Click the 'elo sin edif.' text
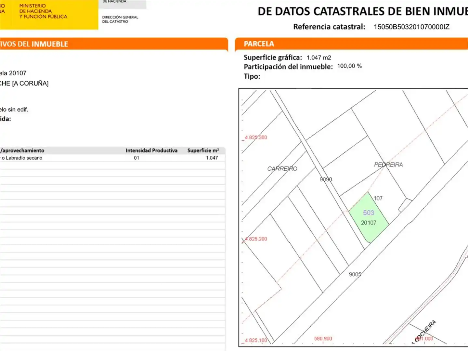 pyautogui.click(x=14, y=110)
